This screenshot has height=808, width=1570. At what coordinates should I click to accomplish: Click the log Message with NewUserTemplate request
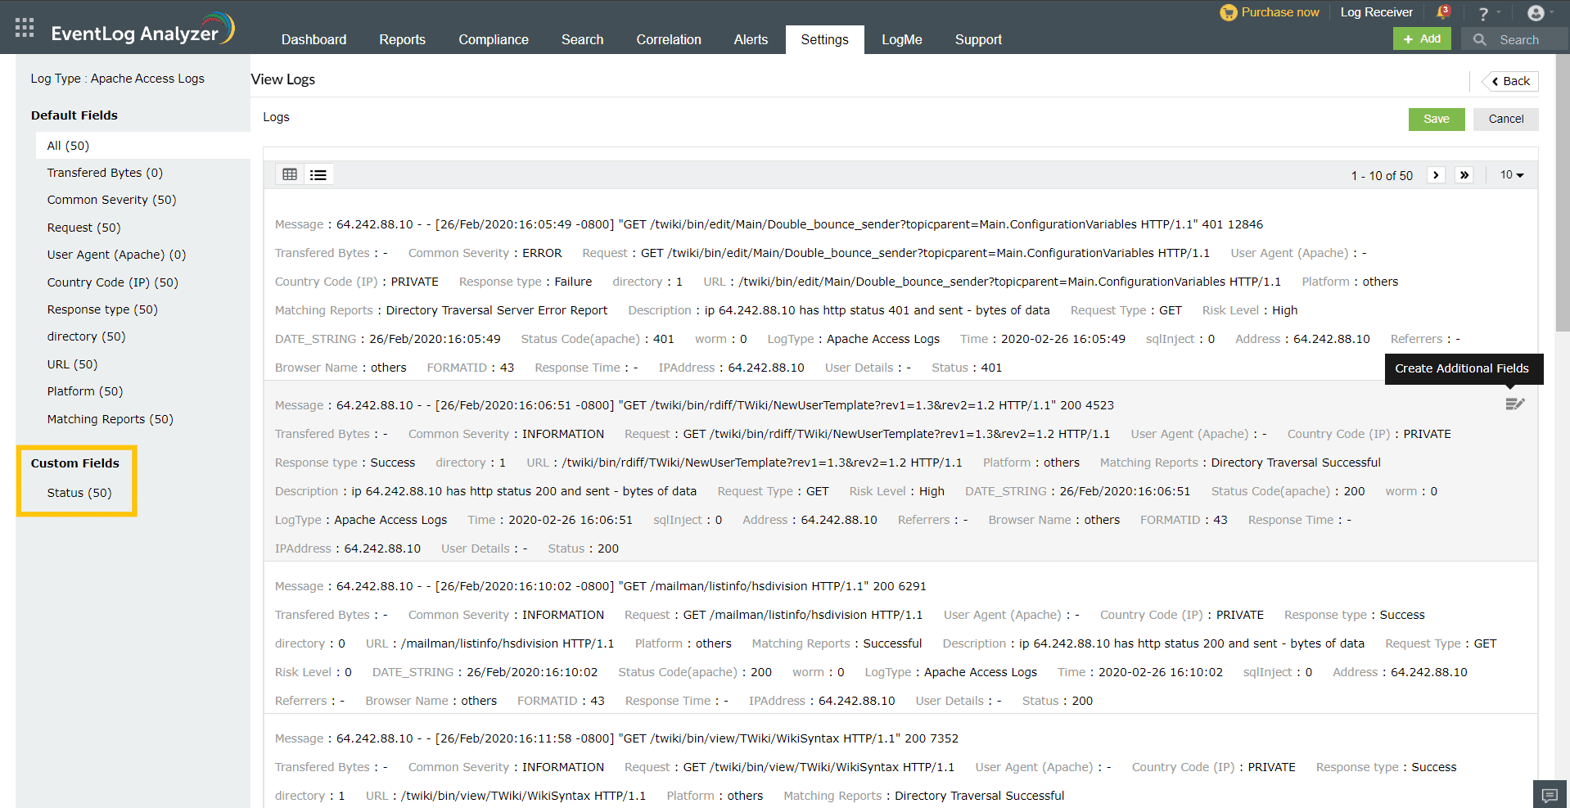coord(694,405)
